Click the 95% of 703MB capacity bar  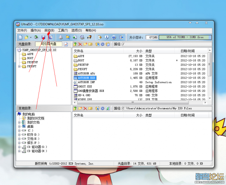[x=185, y=37]
